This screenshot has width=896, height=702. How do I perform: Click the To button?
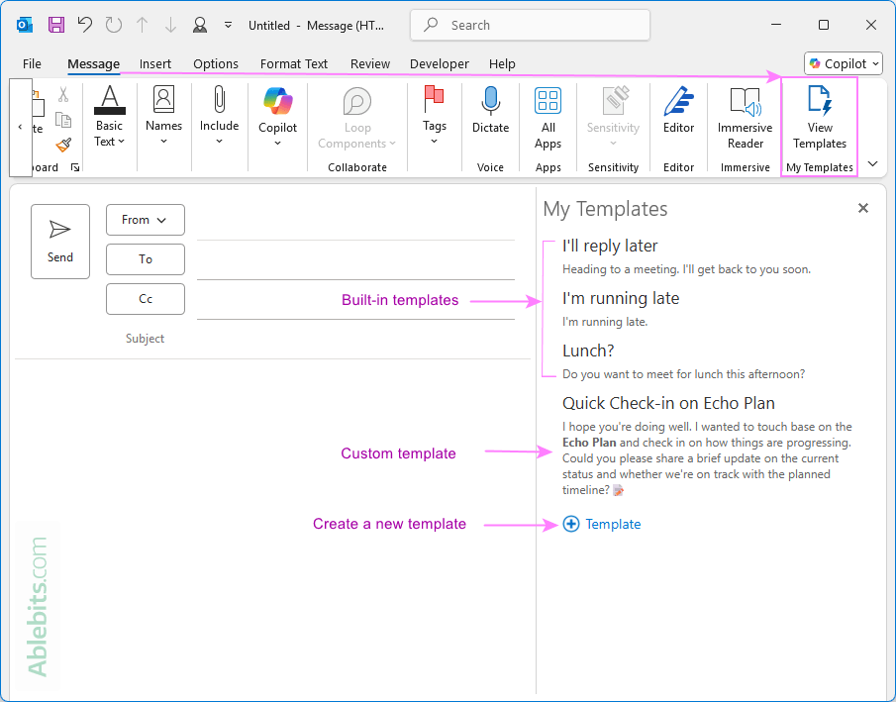click(146, 259)
